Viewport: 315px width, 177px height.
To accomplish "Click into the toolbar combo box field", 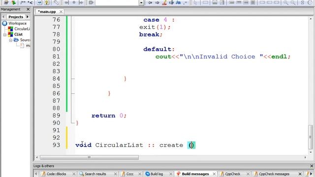I will (x=117, y=2).
